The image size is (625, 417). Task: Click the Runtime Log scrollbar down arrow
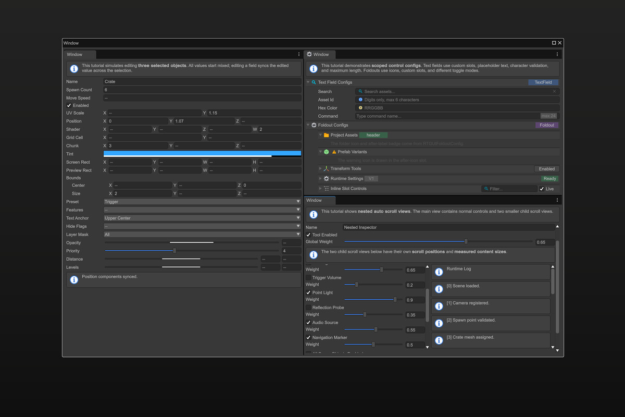click(x=552, y=347)
